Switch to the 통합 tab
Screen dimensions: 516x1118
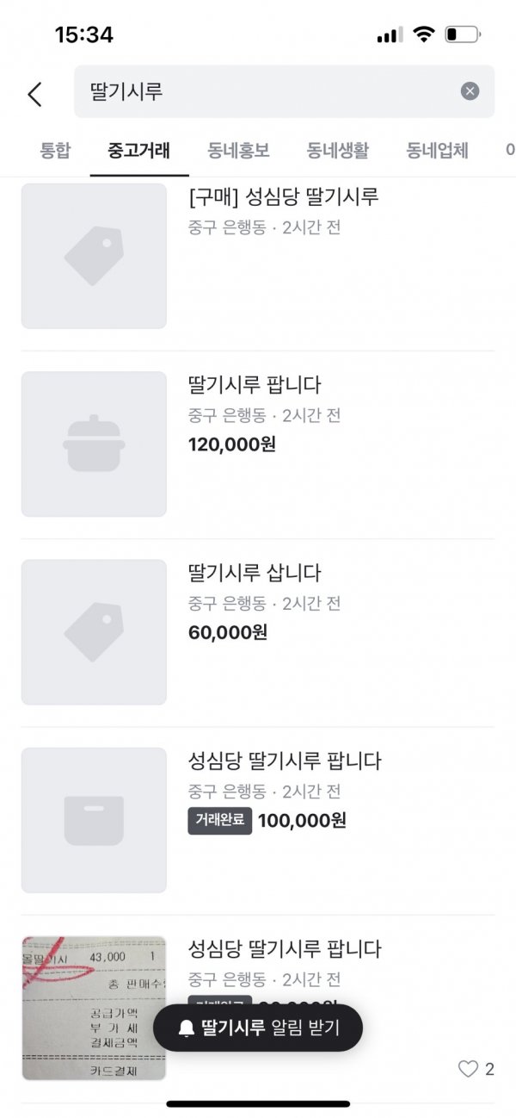pyautogui.click(x=55, y=151)
